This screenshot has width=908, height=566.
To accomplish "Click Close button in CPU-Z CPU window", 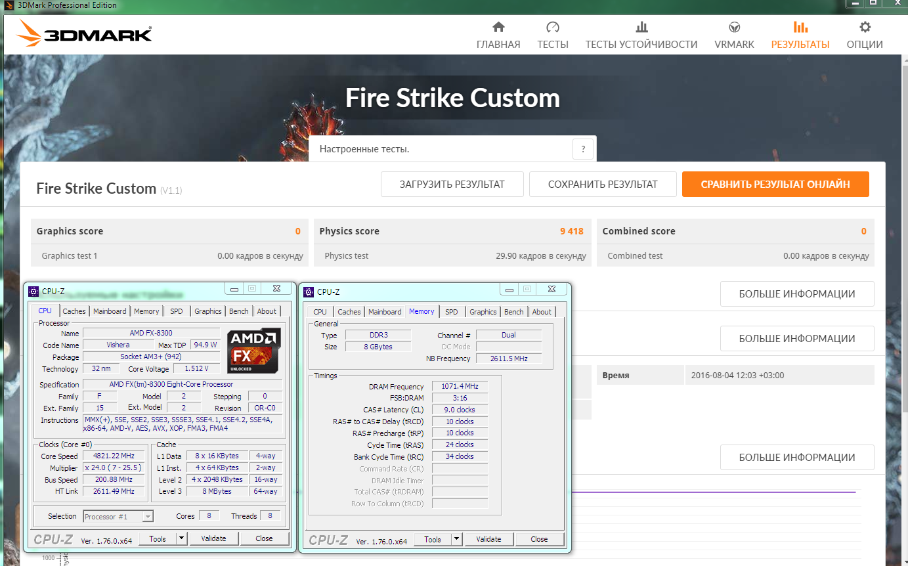I will (x=264, y=538).
